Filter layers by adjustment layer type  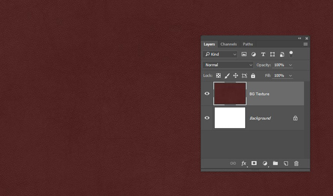253,54
